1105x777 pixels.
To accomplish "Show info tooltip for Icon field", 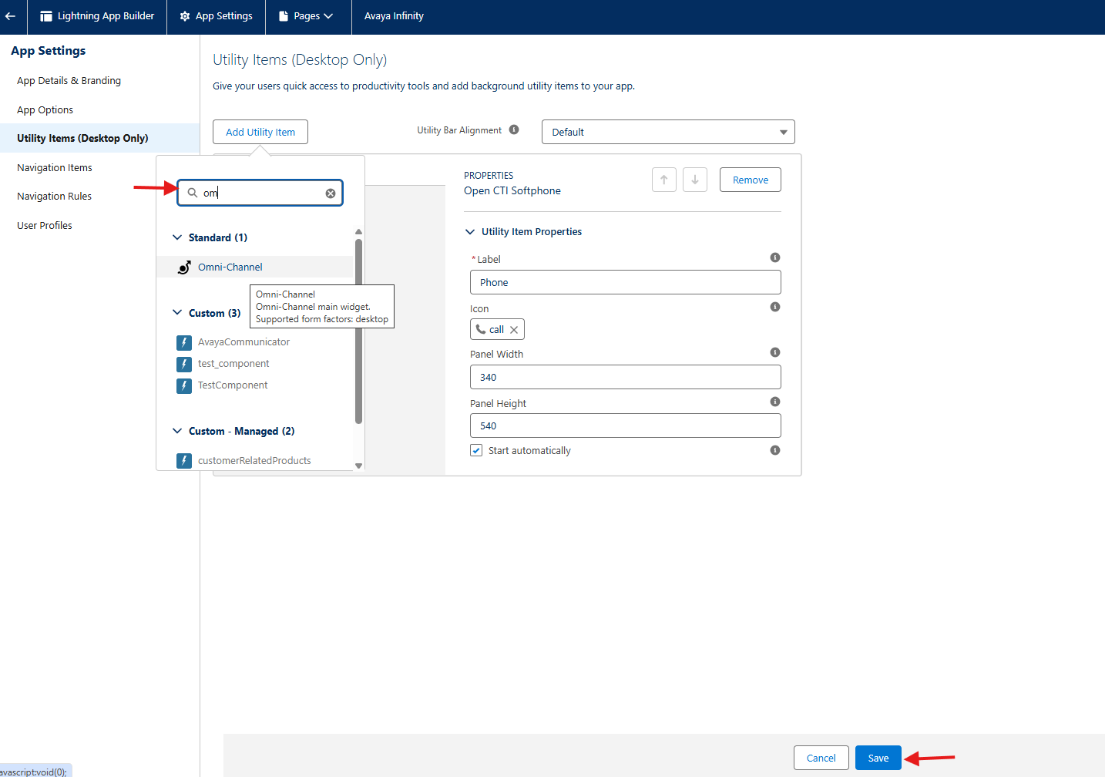I will [775, 307].
